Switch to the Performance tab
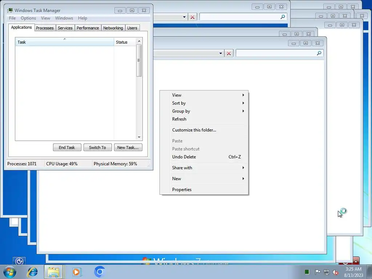 tap(88, 28)
